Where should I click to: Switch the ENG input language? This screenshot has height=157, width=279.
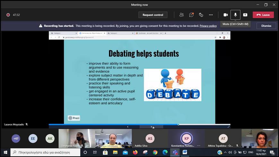coord(251,153)
